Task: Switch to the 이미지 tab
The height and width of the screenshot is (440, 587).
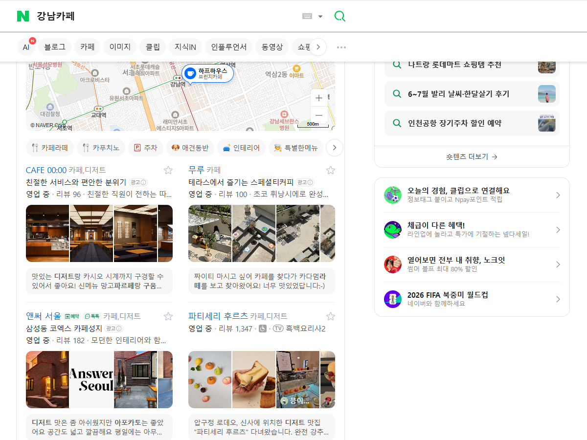Action: pyautogui.click(x=120, y=47)
